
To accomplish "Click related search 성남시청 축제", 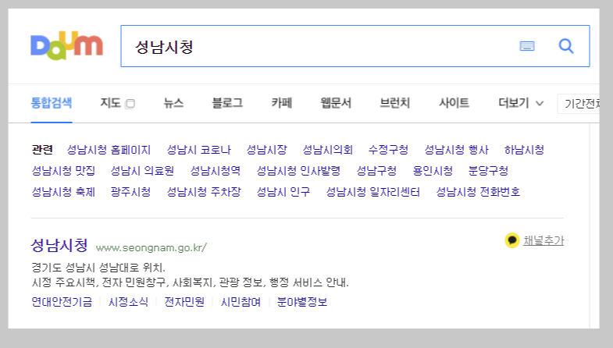I will (63, 192).
